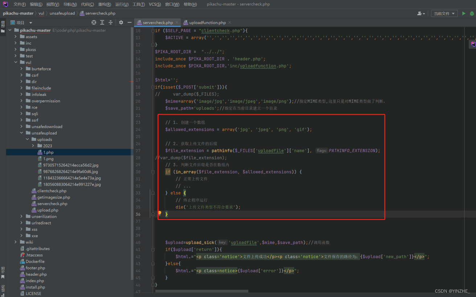Click vul in the breadcrumb bar

tap(41, 13)
